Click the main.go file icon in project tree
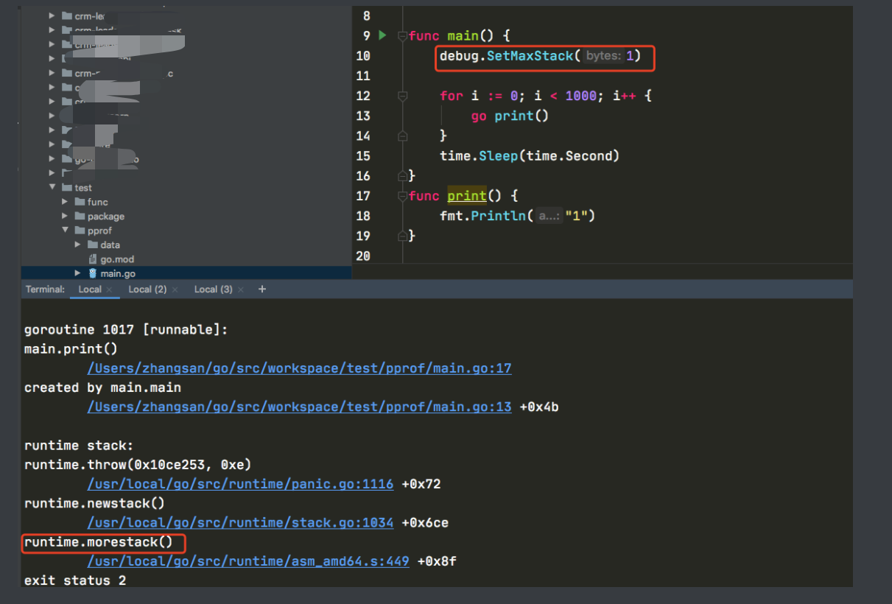Screen dimensions: 892x604 [91, 273]
